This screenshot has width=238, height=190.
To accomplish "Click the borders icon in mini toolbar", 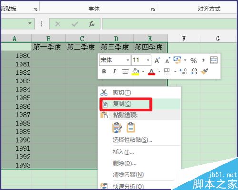I will click(x=167, y=72).
